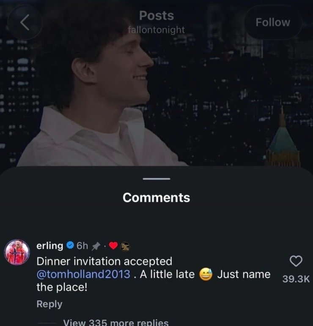The image size is (313, 326).
Task: Open erling's profile picture
Action: (x=17, y=252)
